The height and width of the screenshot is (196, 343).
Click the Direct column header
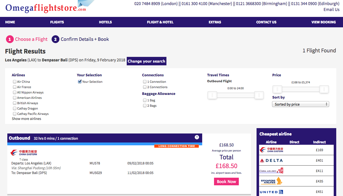tap(294, 142)
